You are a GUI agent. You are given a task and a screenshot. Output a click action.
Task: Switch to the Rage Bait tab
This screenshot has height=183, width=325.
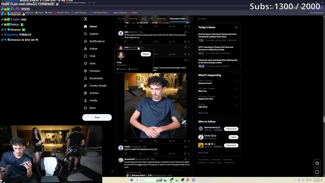coord(161,19)
